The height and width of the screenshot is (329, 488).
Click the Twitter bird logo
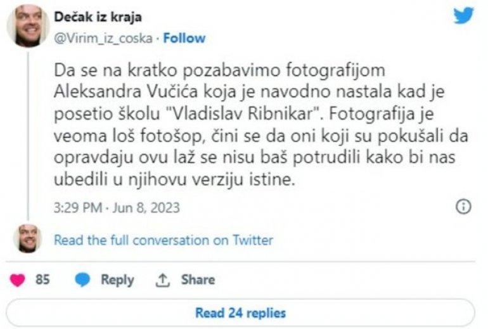(464, 16)
